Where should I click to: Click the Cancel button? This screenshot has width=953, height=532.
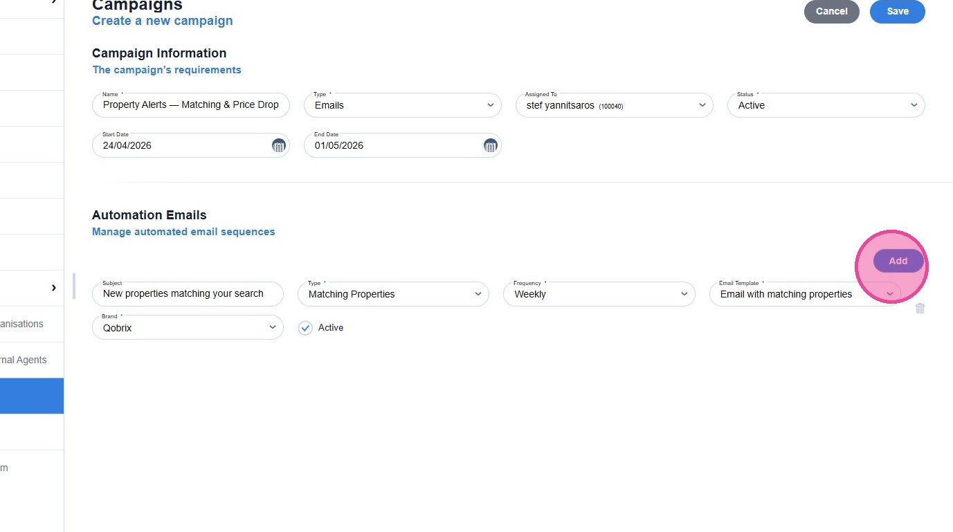point(832,11)
